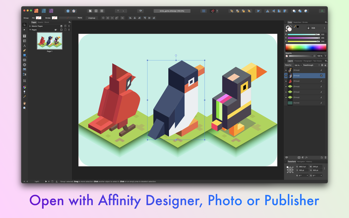Switch to the Character tab
Viewport: 349px width, 218px height.
tap(298, 61)
